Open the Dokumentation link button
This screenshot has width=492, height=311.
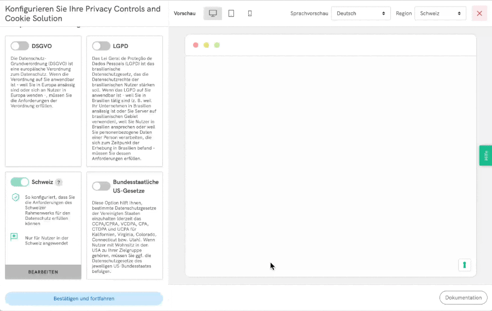tap(463, 297)
